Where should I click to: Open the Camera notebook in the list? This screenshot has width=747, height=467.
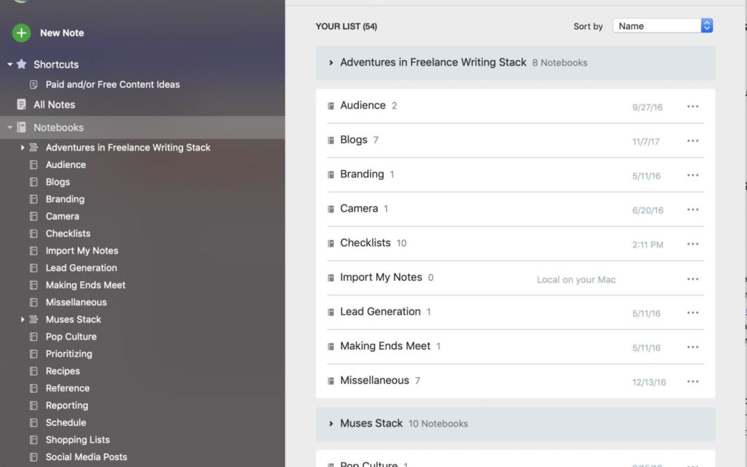point(359,209)
